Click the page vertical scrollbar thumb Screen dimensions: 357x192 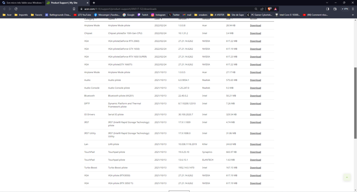pyautogui.click(x=355, y=103)
